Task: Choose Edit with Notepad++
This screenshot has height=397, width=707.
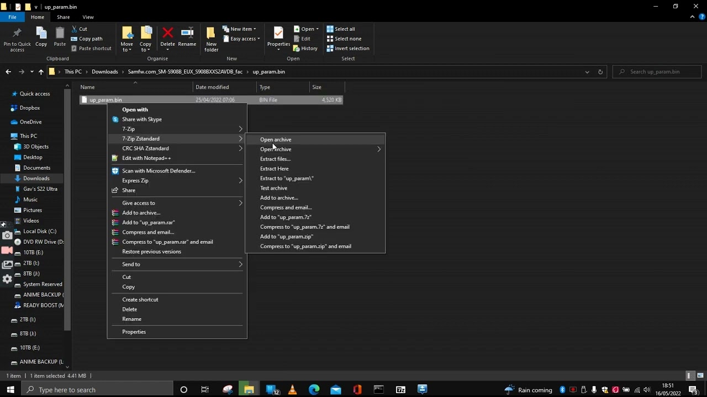Action: [177, 158]
